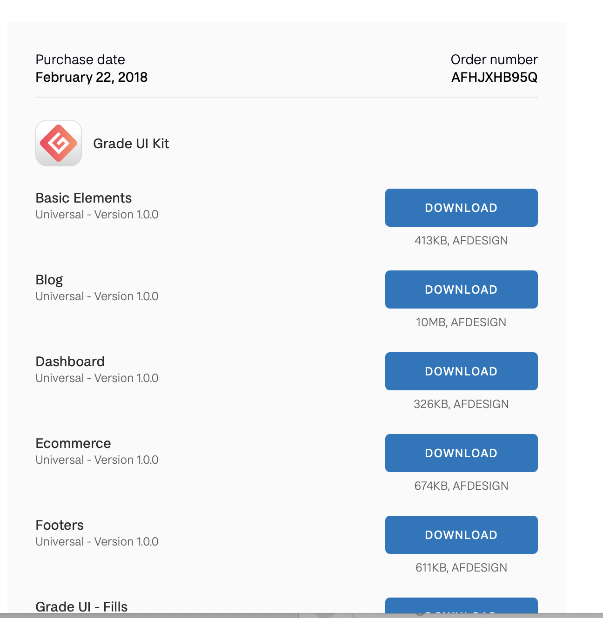
Task: Click the Blog item name
Action: (x=49, y=280)
